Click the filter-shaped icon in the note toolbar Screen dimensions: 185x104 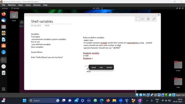tap(148, 19)
